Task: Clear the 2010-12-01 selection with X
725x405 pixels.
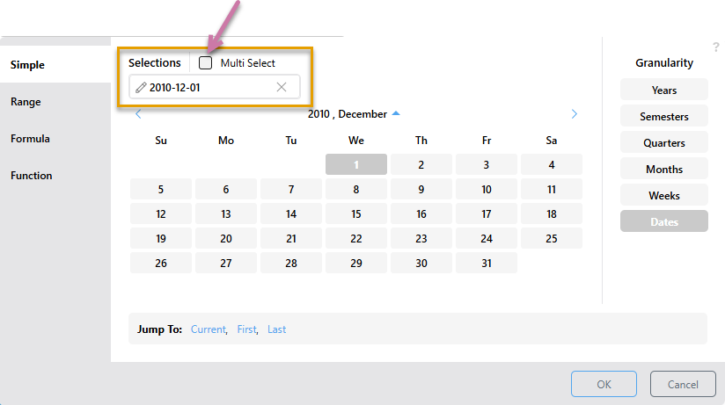Action: tap(282, 87)
